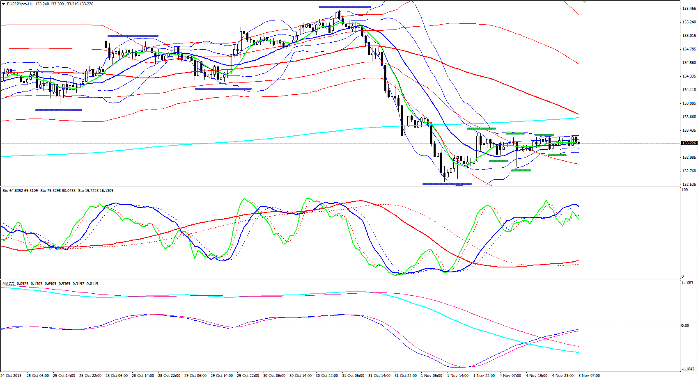Click the MACD indicator label
Screen dimensions: 698x379
point(8,284)
